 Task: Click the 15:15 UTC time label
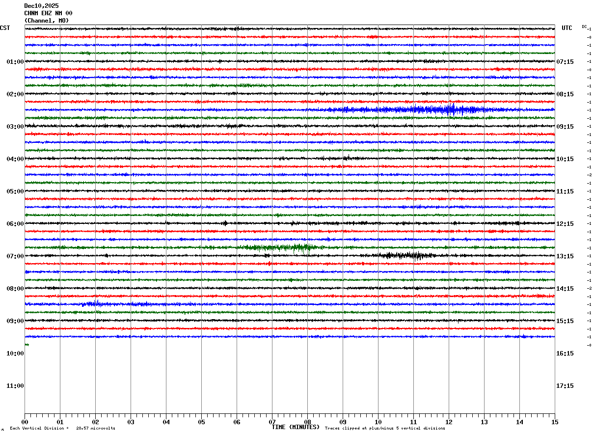point(565,321)
